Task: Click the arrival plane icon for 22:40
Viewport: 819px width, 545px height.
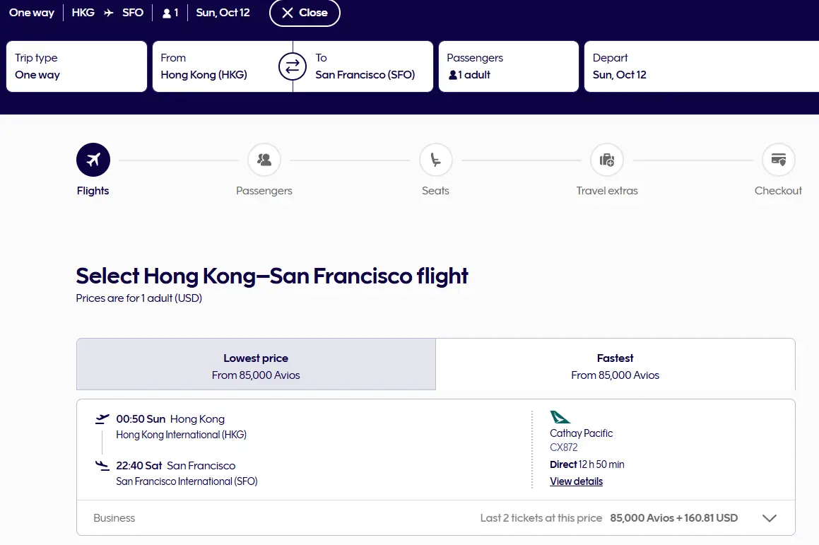Action: (102, 466)
